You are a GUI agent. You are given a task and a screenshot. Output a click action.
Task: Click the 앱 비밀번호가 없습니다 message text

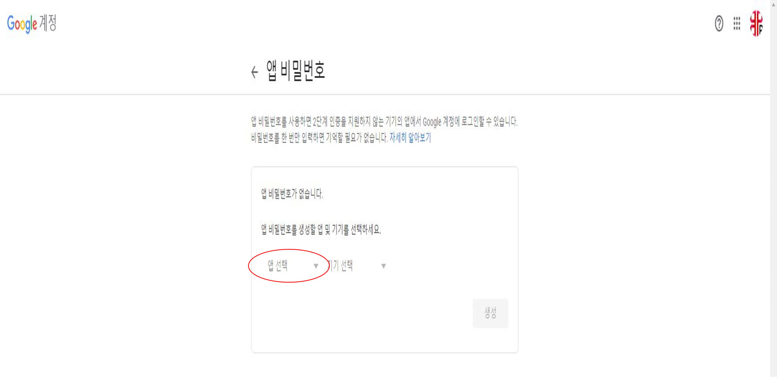[292, 194]
